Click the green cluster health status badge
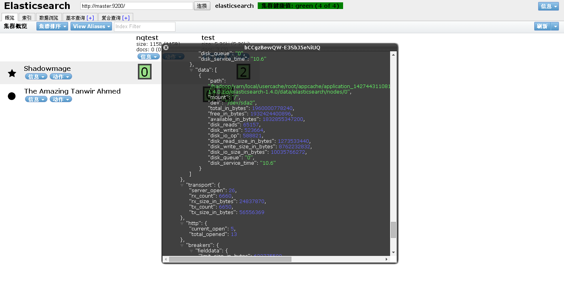The image size is (564, 306). point(300,6)
